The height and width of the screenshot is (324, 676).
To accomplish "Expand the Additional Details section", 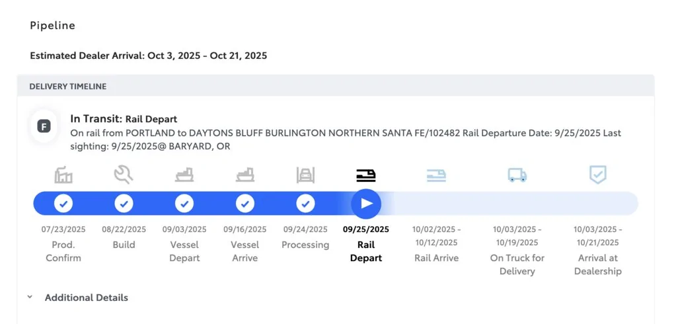I will [86, 298].
